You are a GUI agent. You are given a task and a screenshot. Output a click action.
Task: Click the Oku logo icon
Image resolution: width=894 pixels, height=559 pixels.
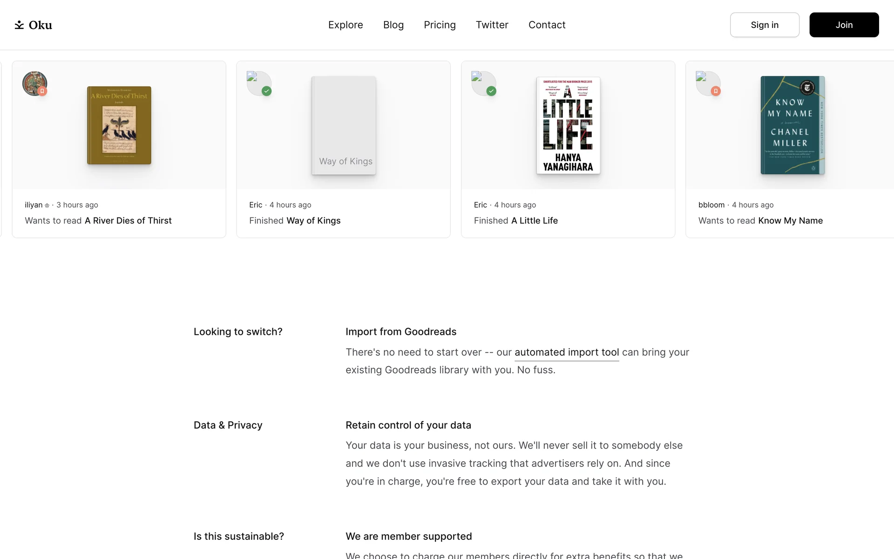coord(19,25)
